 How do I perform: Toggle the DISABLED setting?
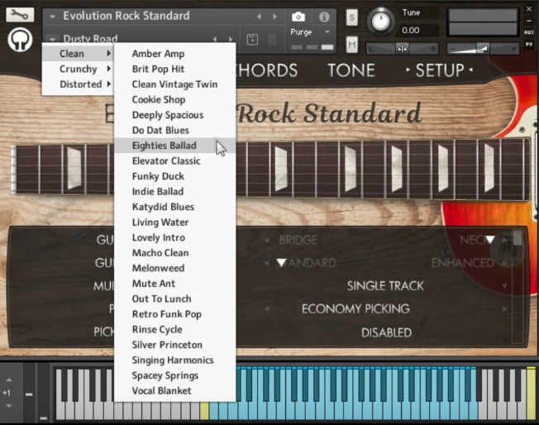click(x=386, y=332)
